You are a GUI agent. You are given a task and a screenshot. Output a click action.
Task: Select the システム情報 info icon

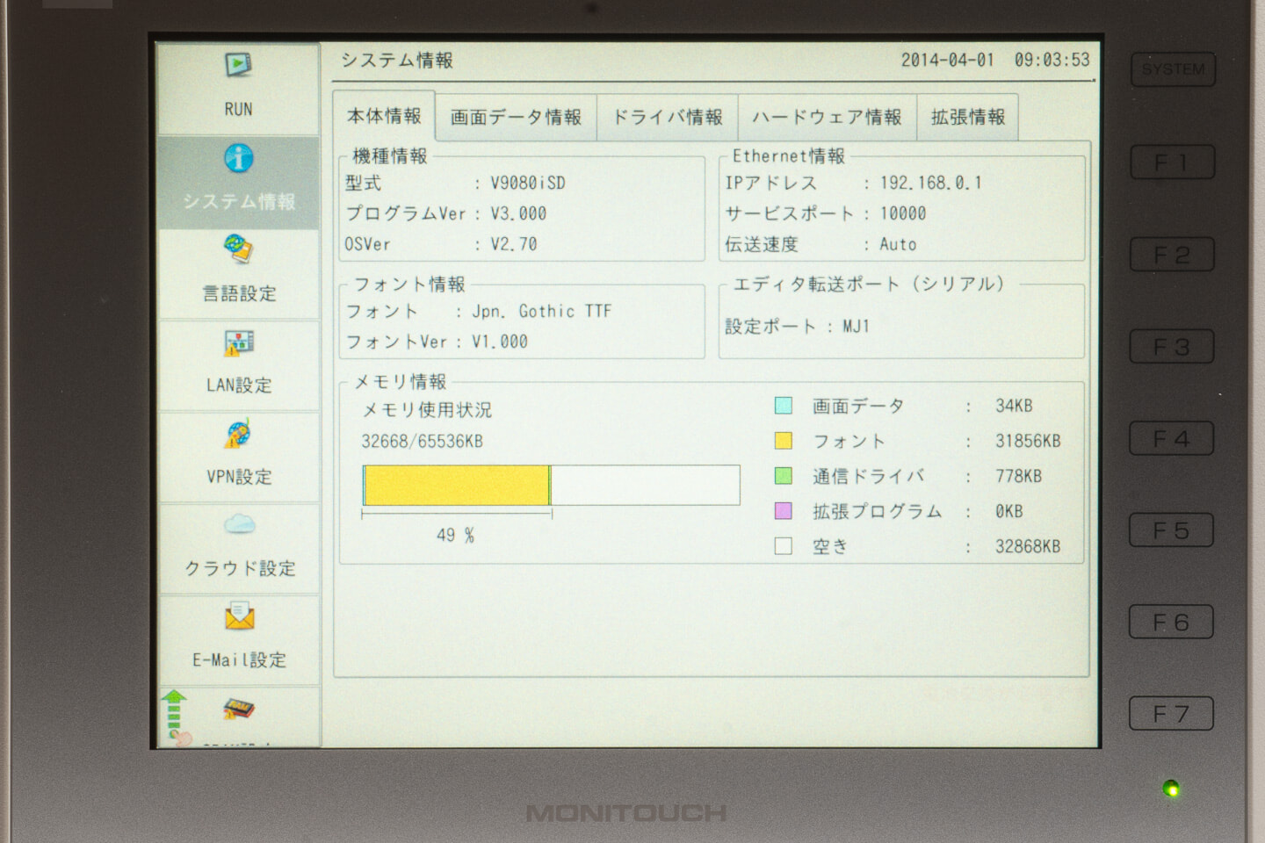(x=238, y=159)
